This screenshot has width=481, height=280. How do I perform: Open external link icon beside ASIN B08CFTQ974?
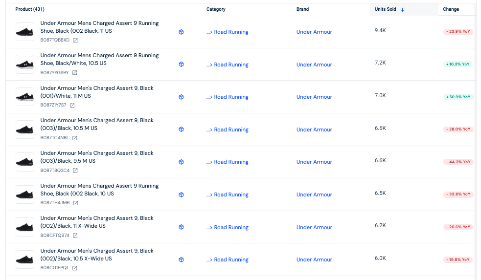(x=75, y=236)
